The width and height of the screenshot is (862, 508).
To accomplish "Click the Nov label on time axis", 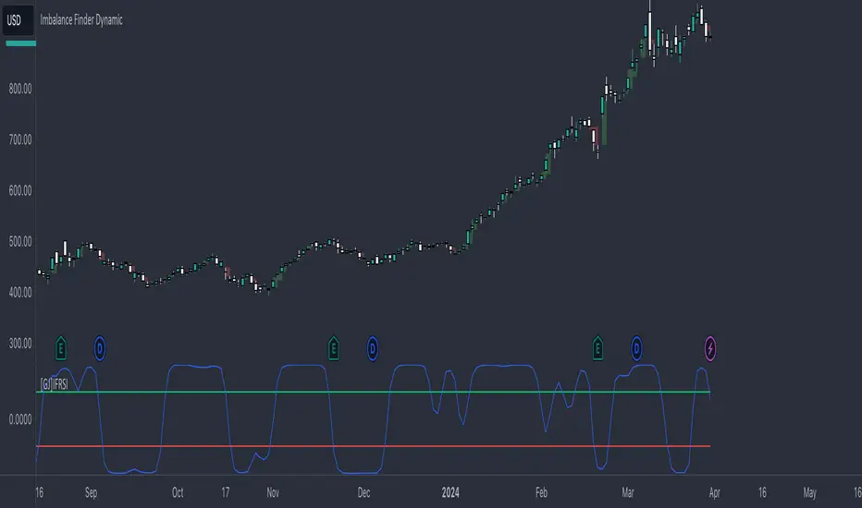I will pyautogui.click(x=273, y=492).
